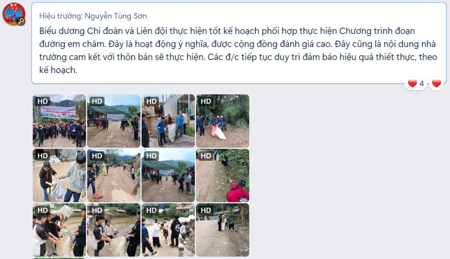Open the third-row photo of a girl in a white shirt by a pond
Image resolution: width=450 pixels, height=259 pixels.
pyautogui.click(x=114, y=230)
